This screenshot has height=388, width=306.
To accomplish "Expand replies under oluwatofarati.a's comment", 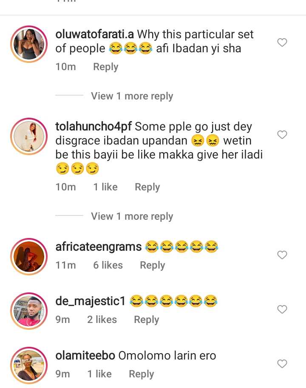I will [x=132, y=96].
